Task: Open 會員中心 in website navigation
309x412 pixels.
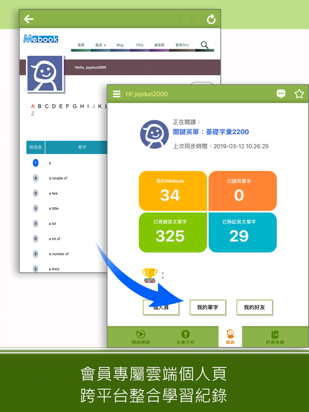Action: click(x=182, y=45)
